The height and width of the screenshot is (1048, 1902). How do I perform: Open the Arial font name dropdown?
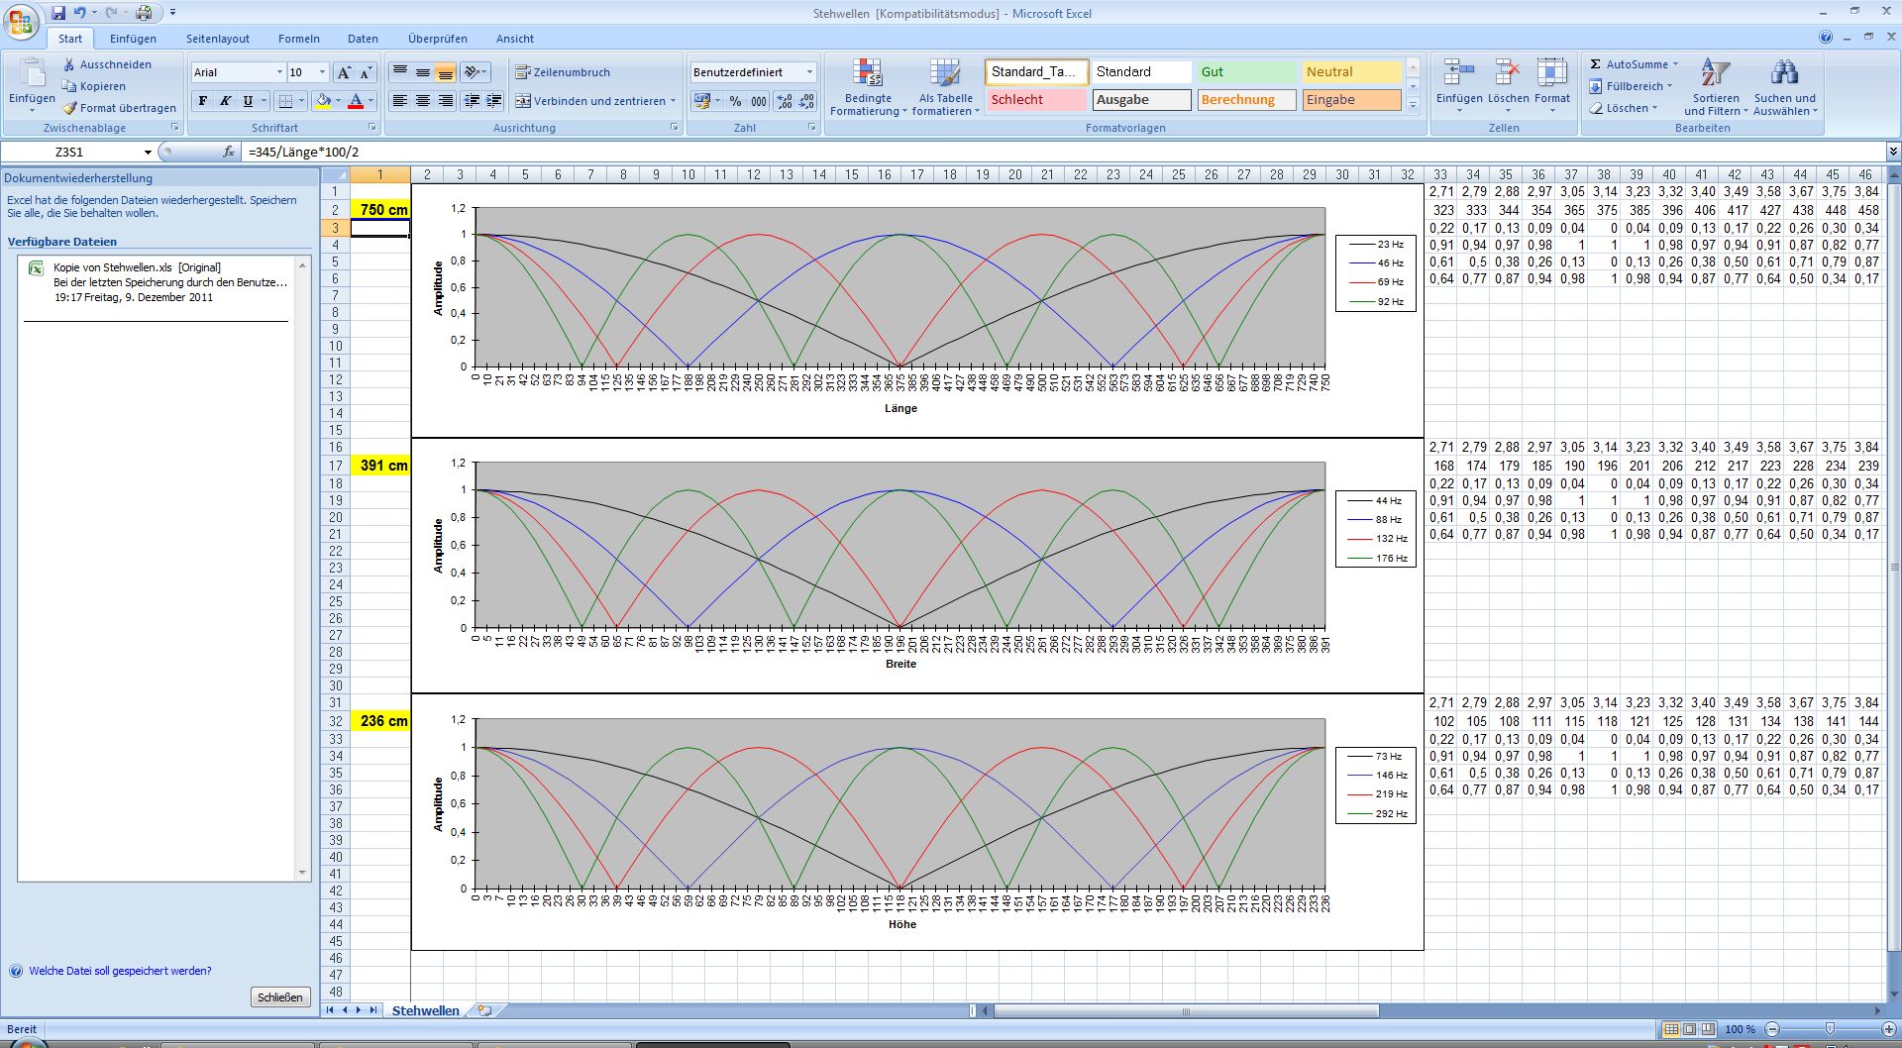[278, 72]
